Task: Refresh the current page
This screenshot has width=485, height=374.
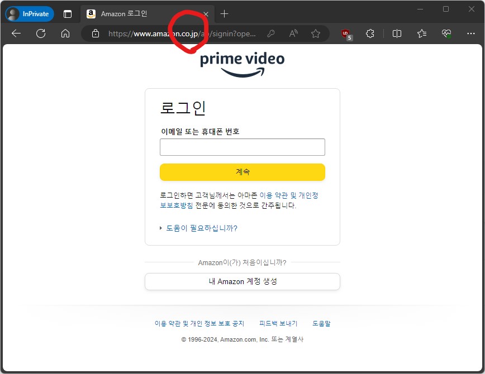Action: tap(41, 33)
